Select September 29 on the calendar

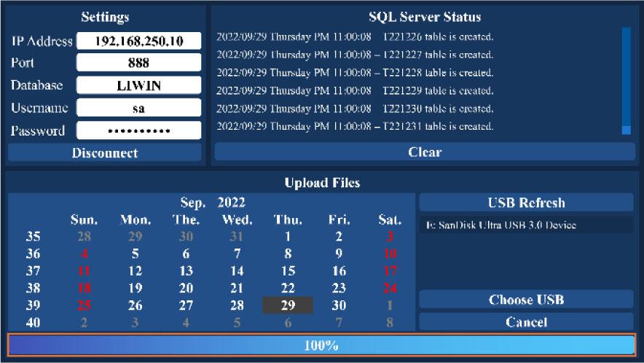tap(288, 305)
